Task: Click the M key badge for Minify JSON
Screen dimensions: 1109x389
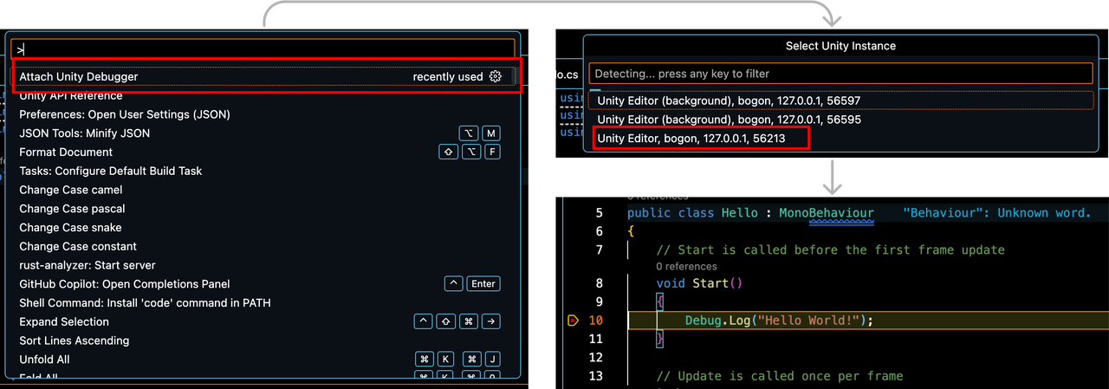Action: pyautogui.click(x=490, y=133)
